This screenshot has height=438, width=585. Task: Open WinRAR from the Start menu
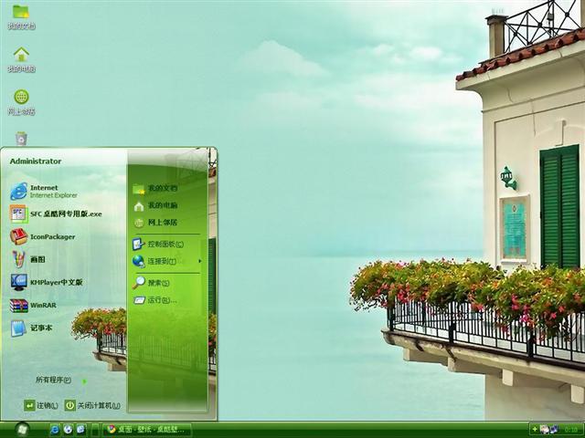(x=33, y=305)
